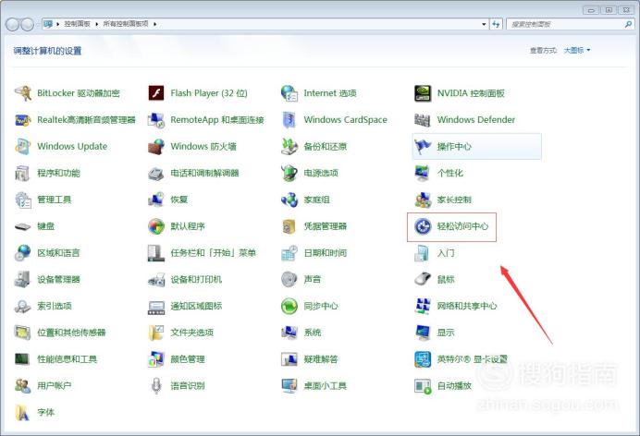Click the forward navigation button
The width and height of the screenshot is (640, 436).
[27, 24]
